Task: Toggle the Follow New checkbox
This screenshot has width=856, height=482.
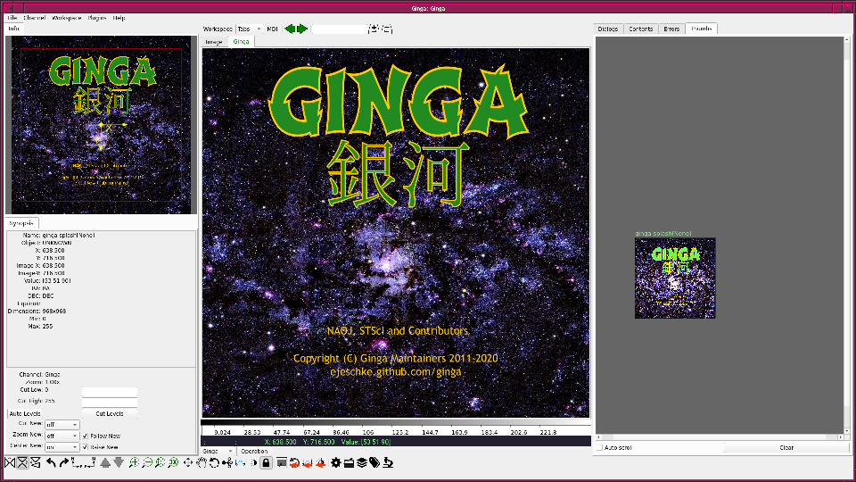Action: coord(85,436)
